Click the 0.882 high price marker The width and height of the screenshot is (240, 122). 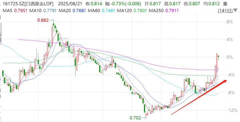pyautogui.click(x=43, y=20)
